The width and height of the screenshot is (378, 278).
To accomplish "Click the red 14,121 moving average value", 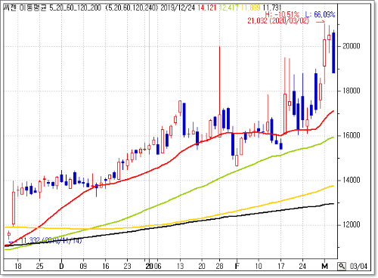I will point(207,8).
